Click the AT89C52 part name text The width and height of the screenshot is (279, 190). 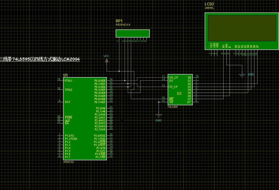pyautogui.click(x=69, y=162)
